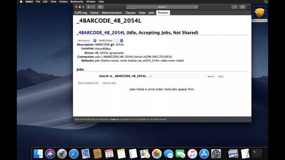The height and width of the screenshot is (160, 285).
Task: Open FaceTime icon in dock
Action: coord(180,154)
